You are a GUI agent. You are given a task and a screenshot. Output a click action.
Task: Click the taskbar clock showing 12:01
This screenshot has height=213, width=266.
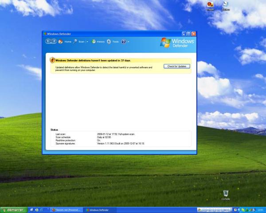pyautogui.click(x=260, y=210)
